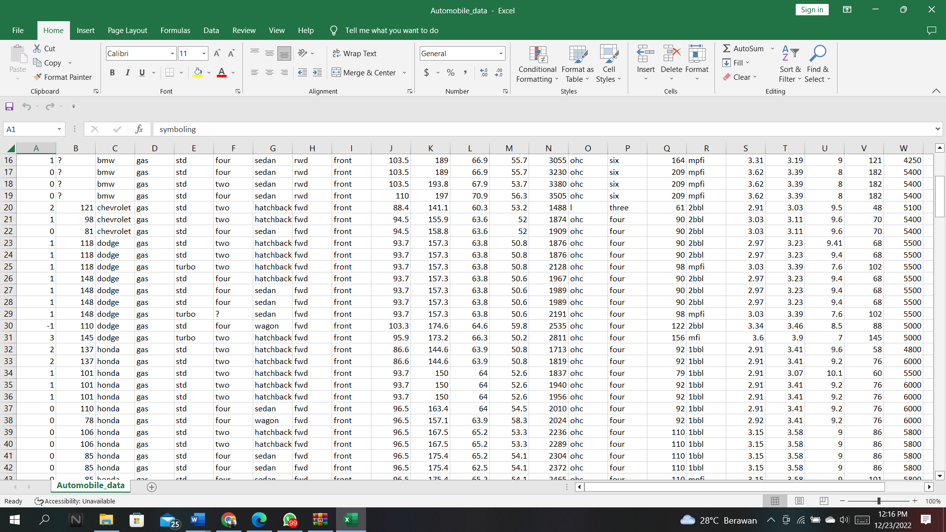Select the Automobile_data sheet tab
Image resolution: width=946 pixels, height=532 pixels.
(91, 485)
